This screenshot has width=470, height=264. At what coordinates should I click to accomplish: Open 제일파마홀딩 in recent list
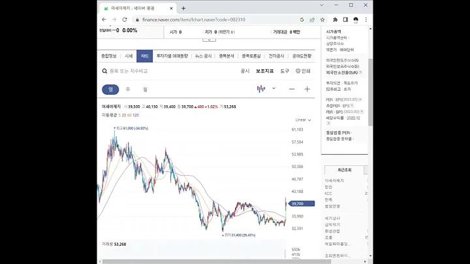[337, 244]
